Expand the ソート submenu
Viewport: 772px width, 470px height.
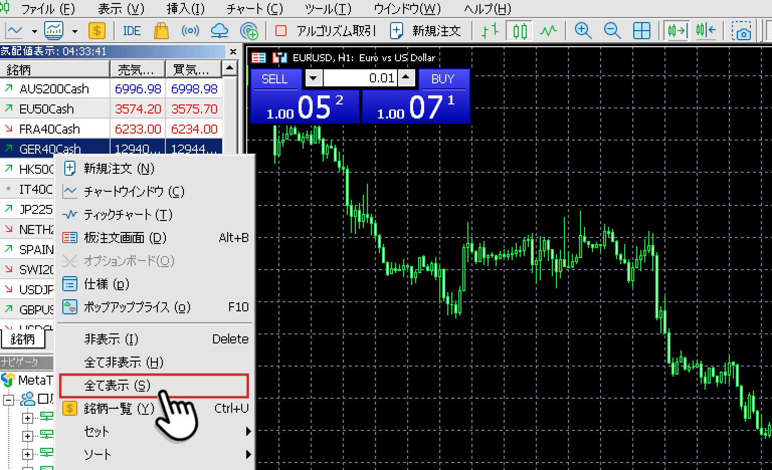156,454
